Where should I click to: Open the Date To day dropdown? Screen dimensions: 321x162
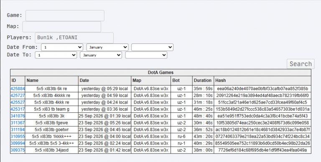pos(56,55)
